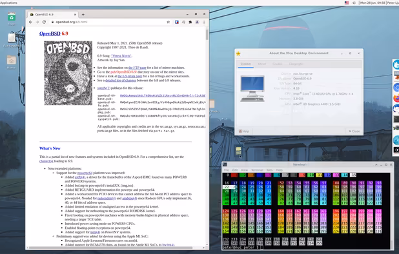399x254 pixels.
Task: Open the amdgpu(4) link
Action: 130,198
